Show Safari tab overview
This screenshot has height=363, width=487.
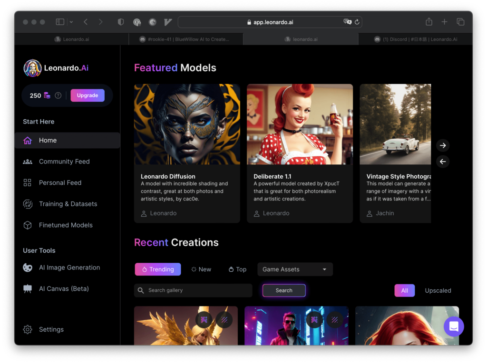(460, 22)
